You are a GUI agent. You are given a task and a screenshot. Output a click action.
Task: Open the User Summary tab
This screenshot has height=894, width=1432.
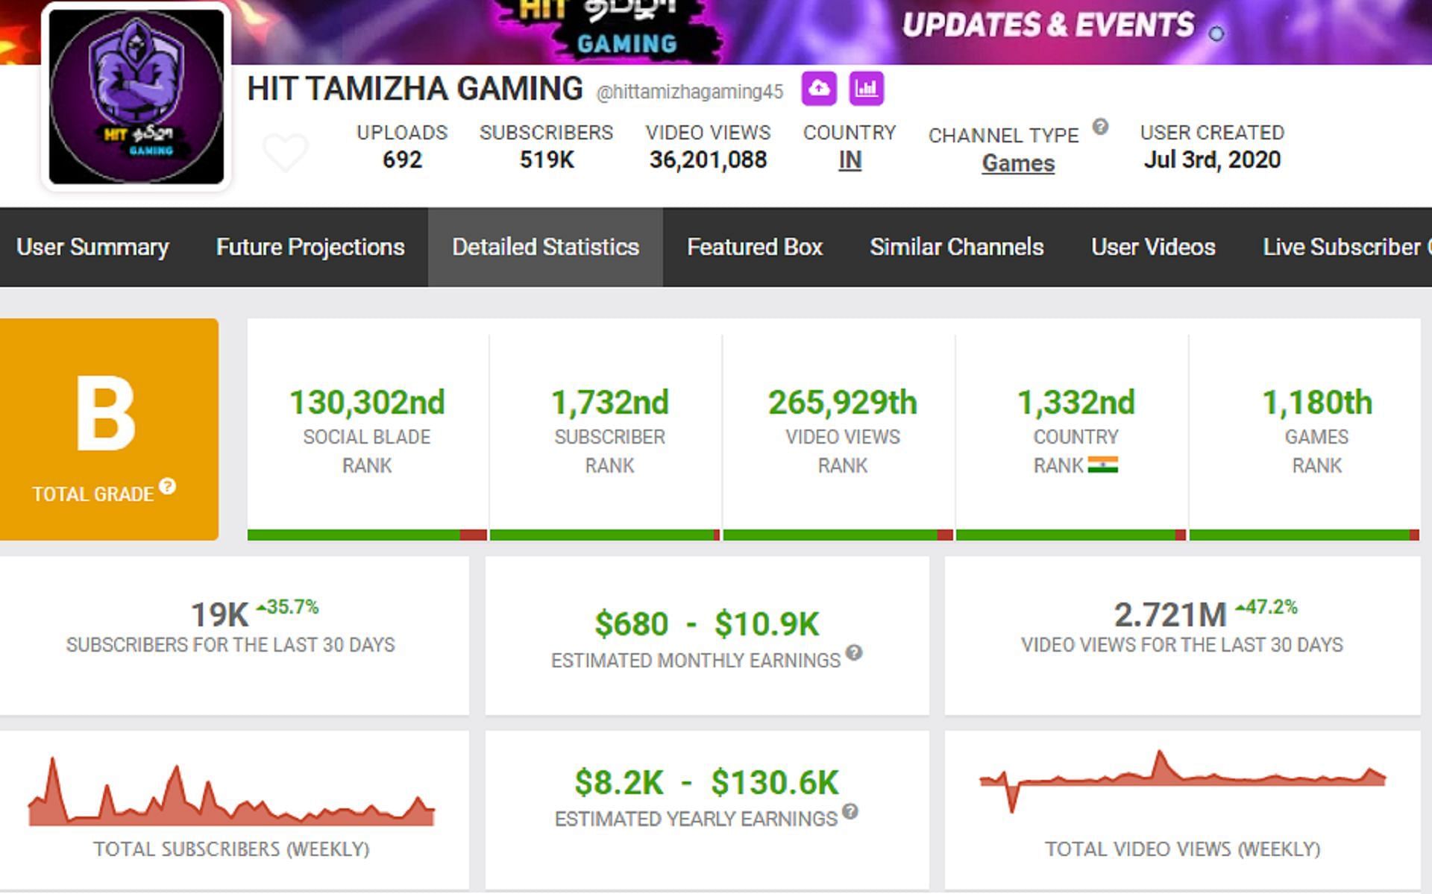click(92, 247)
